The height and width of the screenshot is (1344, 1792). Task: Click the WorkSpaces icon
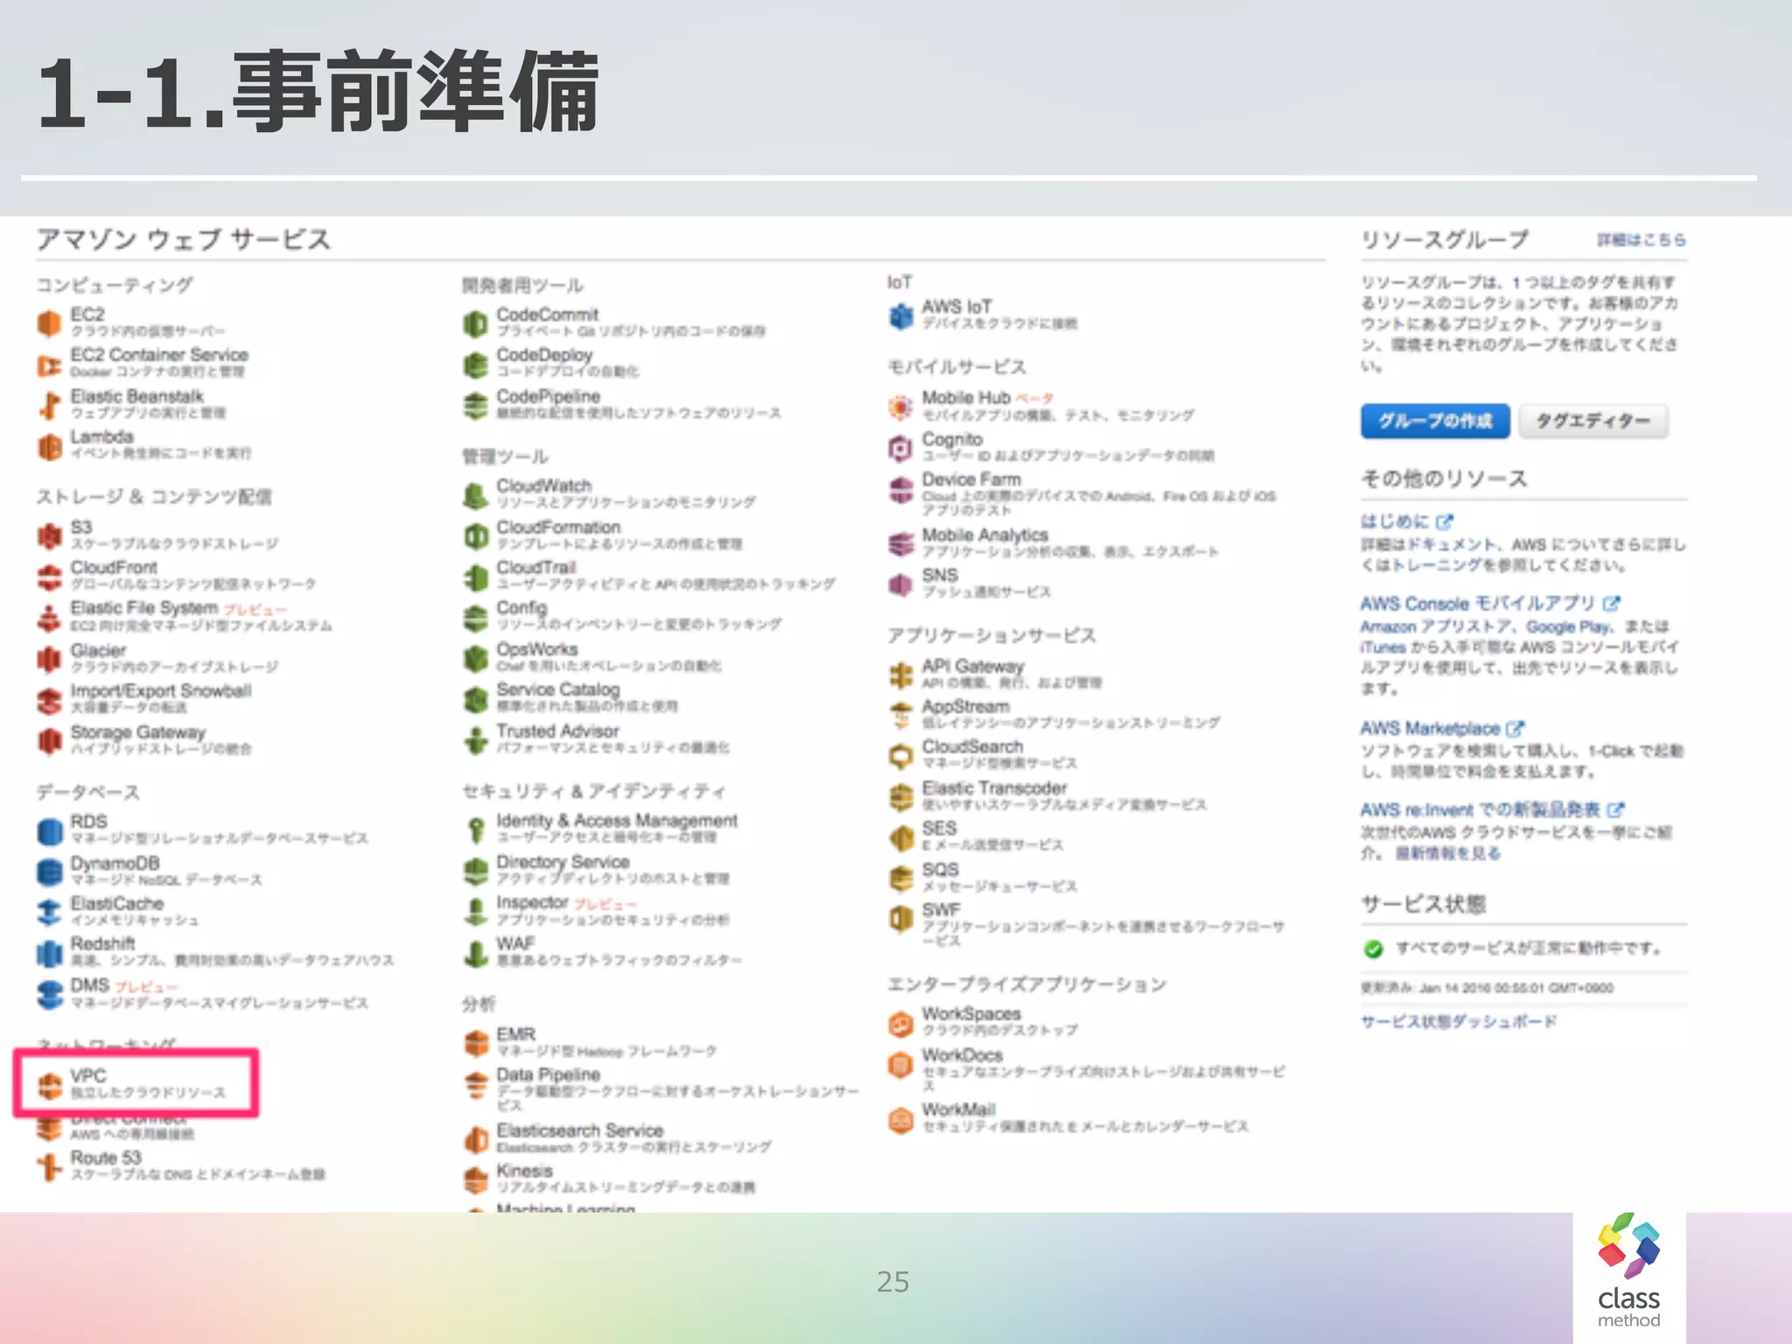coord(900,1023)
